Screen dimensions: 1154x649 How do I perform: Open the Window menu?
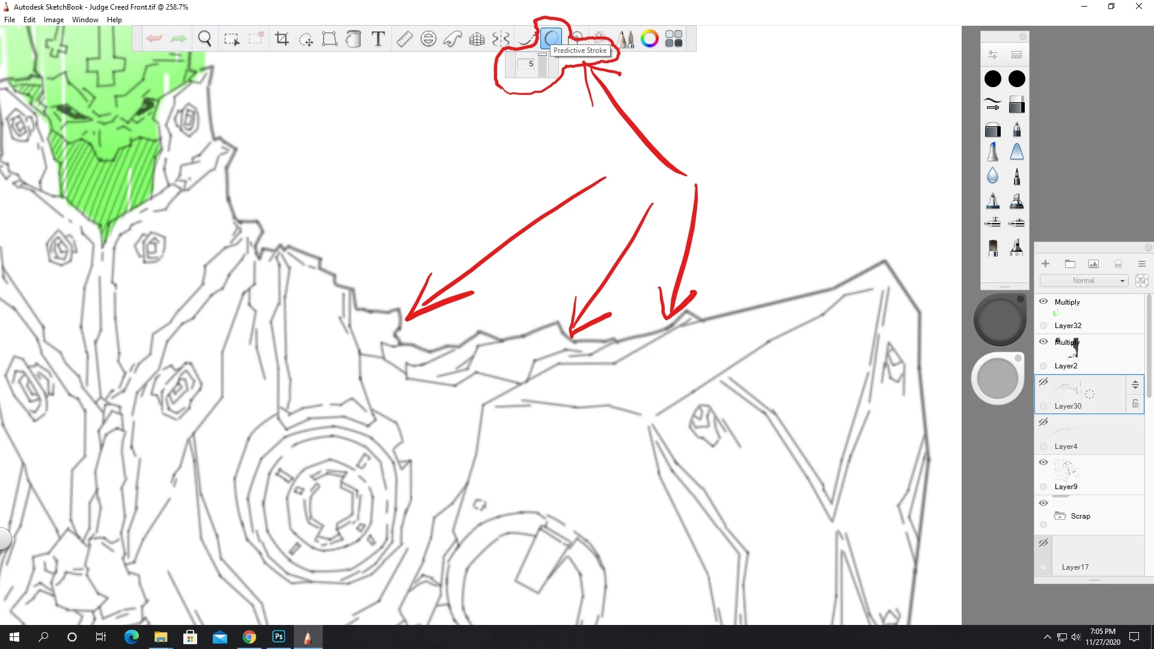coord(85,20)
